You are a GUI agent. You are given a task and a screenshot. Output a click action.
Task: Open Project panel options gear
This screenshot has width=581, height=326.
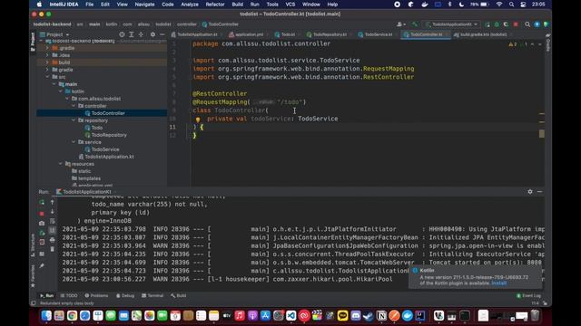153,34
